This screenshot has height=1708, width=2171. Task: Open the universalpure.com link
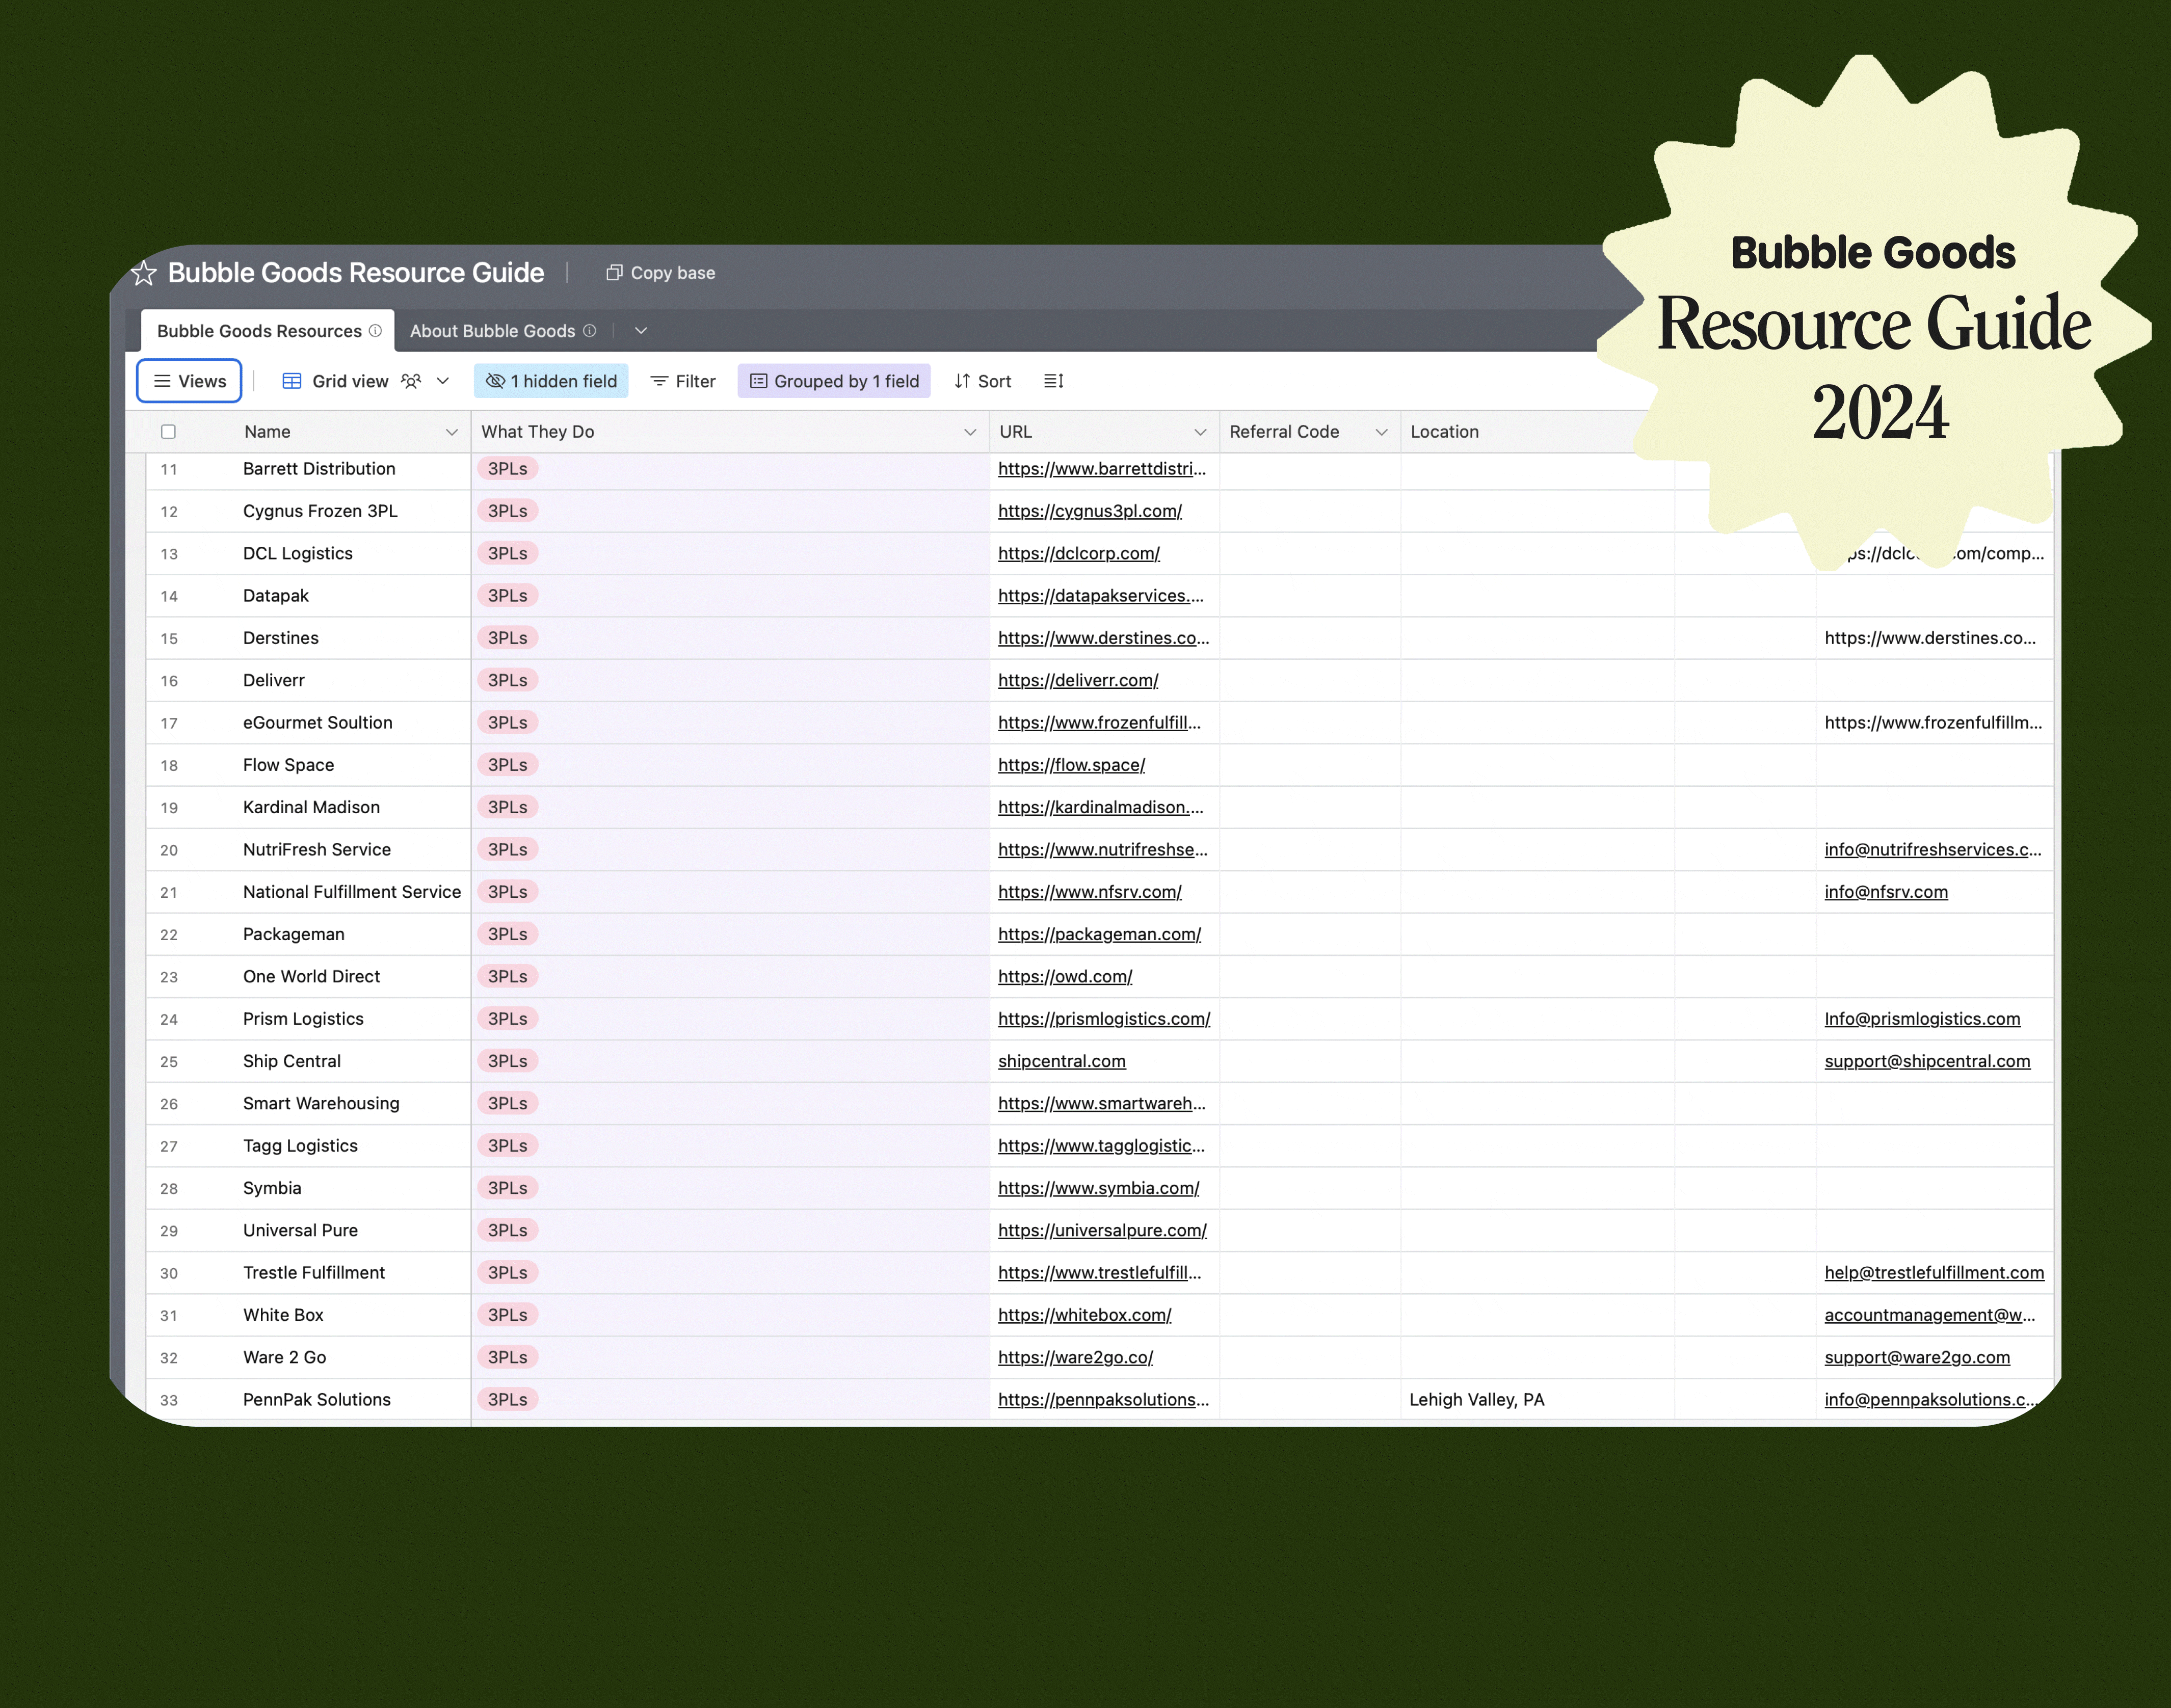1102,1230
